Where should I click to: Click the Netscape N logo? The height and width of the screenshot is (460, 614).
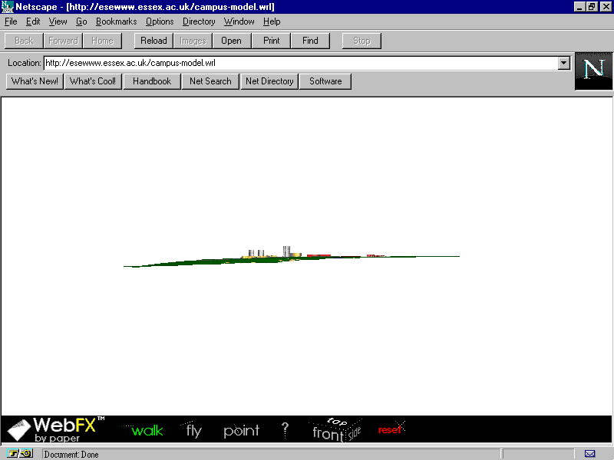click(x=593, y=71)
